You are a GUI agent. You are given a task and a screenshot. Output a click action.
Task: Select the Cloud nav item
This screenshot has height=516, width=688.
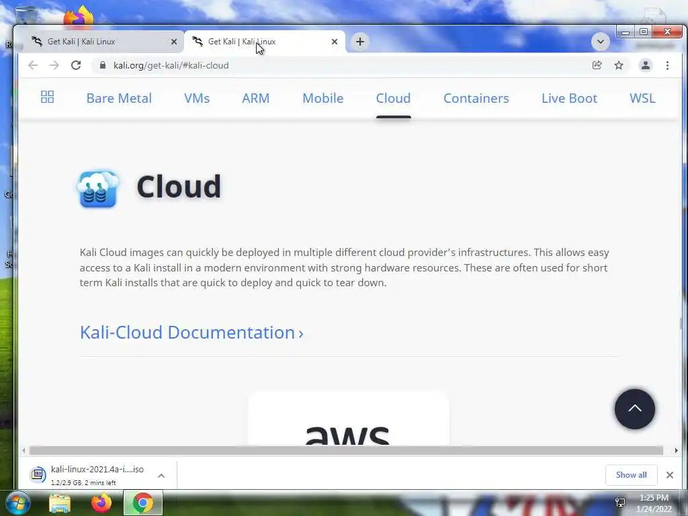coord(393,98)
